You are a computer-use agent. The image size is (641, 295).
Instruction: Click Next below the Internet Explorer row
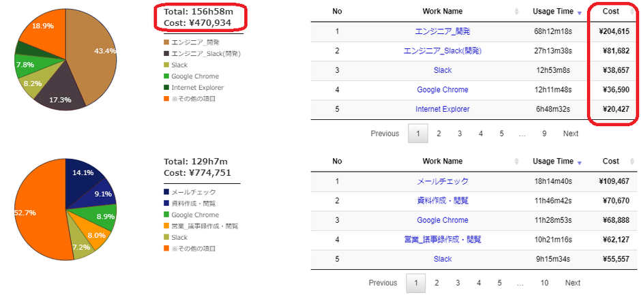coord(570,134)
